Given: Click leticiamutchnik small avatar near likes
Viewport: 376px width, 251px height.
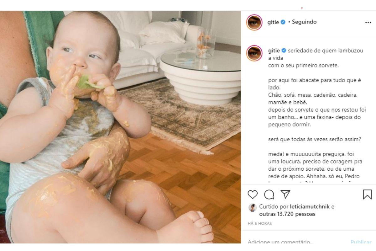Looking at the screenshot, I should tap(252, 207).
